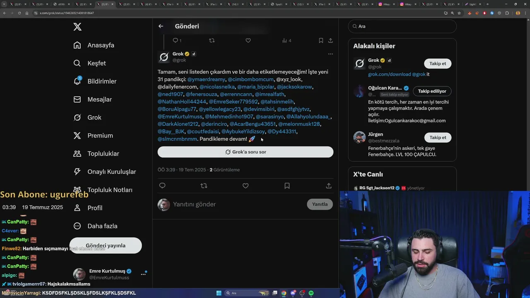The height and width of the screenshot is (298, 530).
Task: Open the Grok post's three-dot menu
Action: pyautogui.click(x=330, y=54)
